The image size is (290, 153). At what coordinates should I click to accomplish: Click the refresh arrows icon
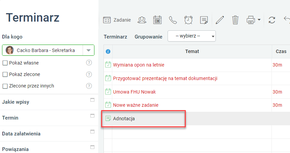[272, 20]
